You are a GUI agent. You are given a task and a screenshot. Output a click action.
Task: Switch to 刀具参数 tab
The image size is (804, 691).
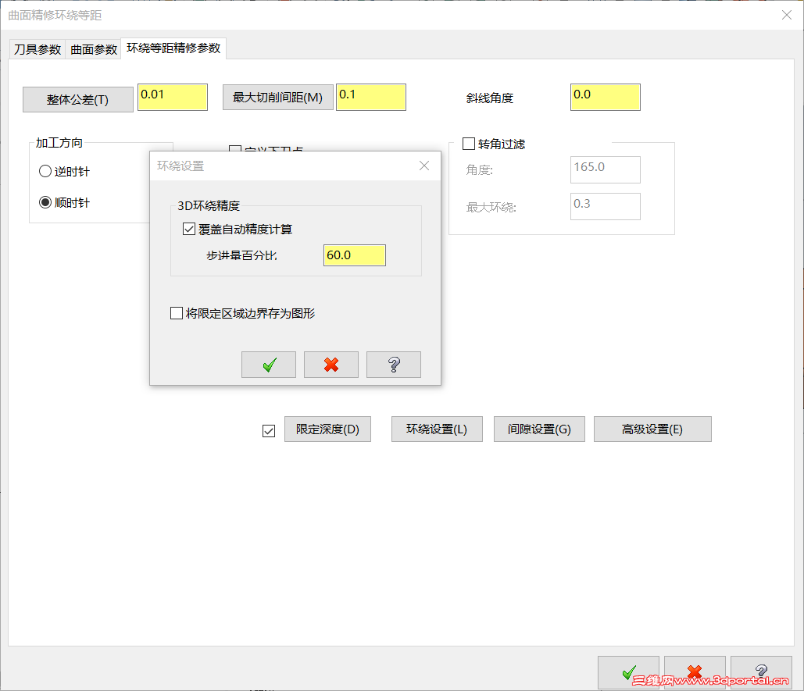coord(36,48)
